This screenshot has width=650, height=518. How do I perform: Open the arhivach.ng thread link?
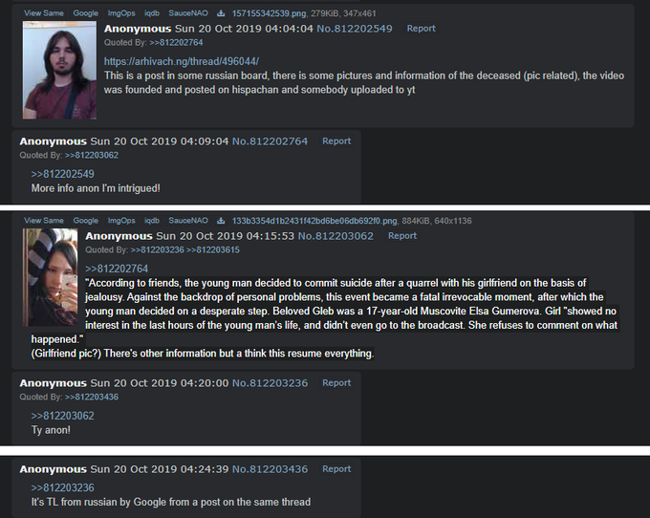coord(182,61)
